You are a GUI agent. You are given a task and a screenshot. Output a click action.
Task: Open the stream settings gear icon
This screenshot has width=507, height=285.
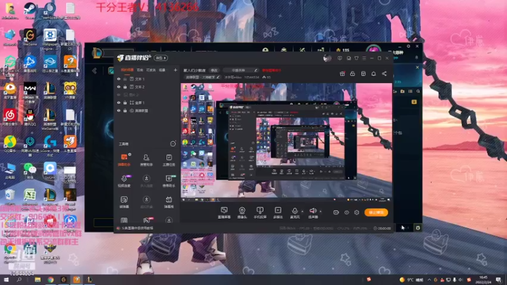point(357,212)
